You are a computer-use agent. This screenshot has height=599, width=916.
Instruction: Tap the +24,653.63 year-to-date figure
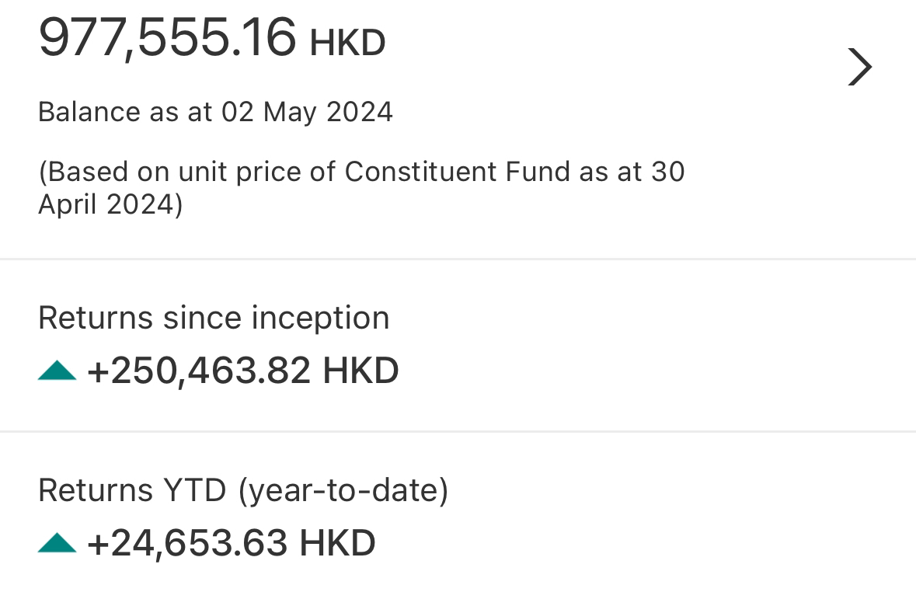click(187, 543)
